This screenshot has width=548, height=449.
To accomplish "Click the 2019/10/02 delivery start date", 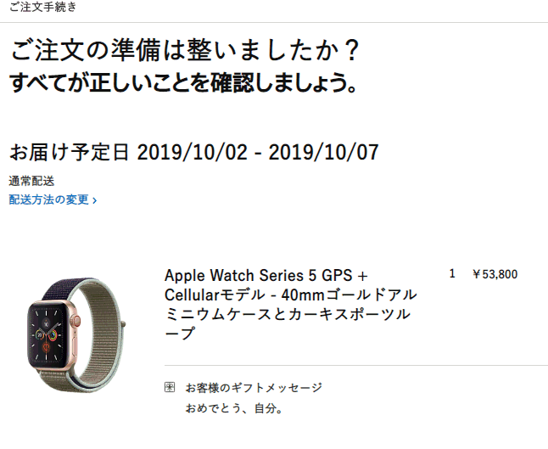I will pos(193,153).
